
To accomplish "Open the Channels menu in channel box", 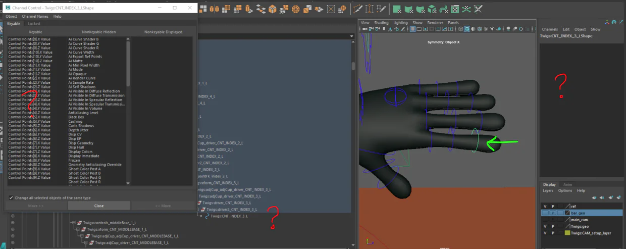I will click(550, 29).
